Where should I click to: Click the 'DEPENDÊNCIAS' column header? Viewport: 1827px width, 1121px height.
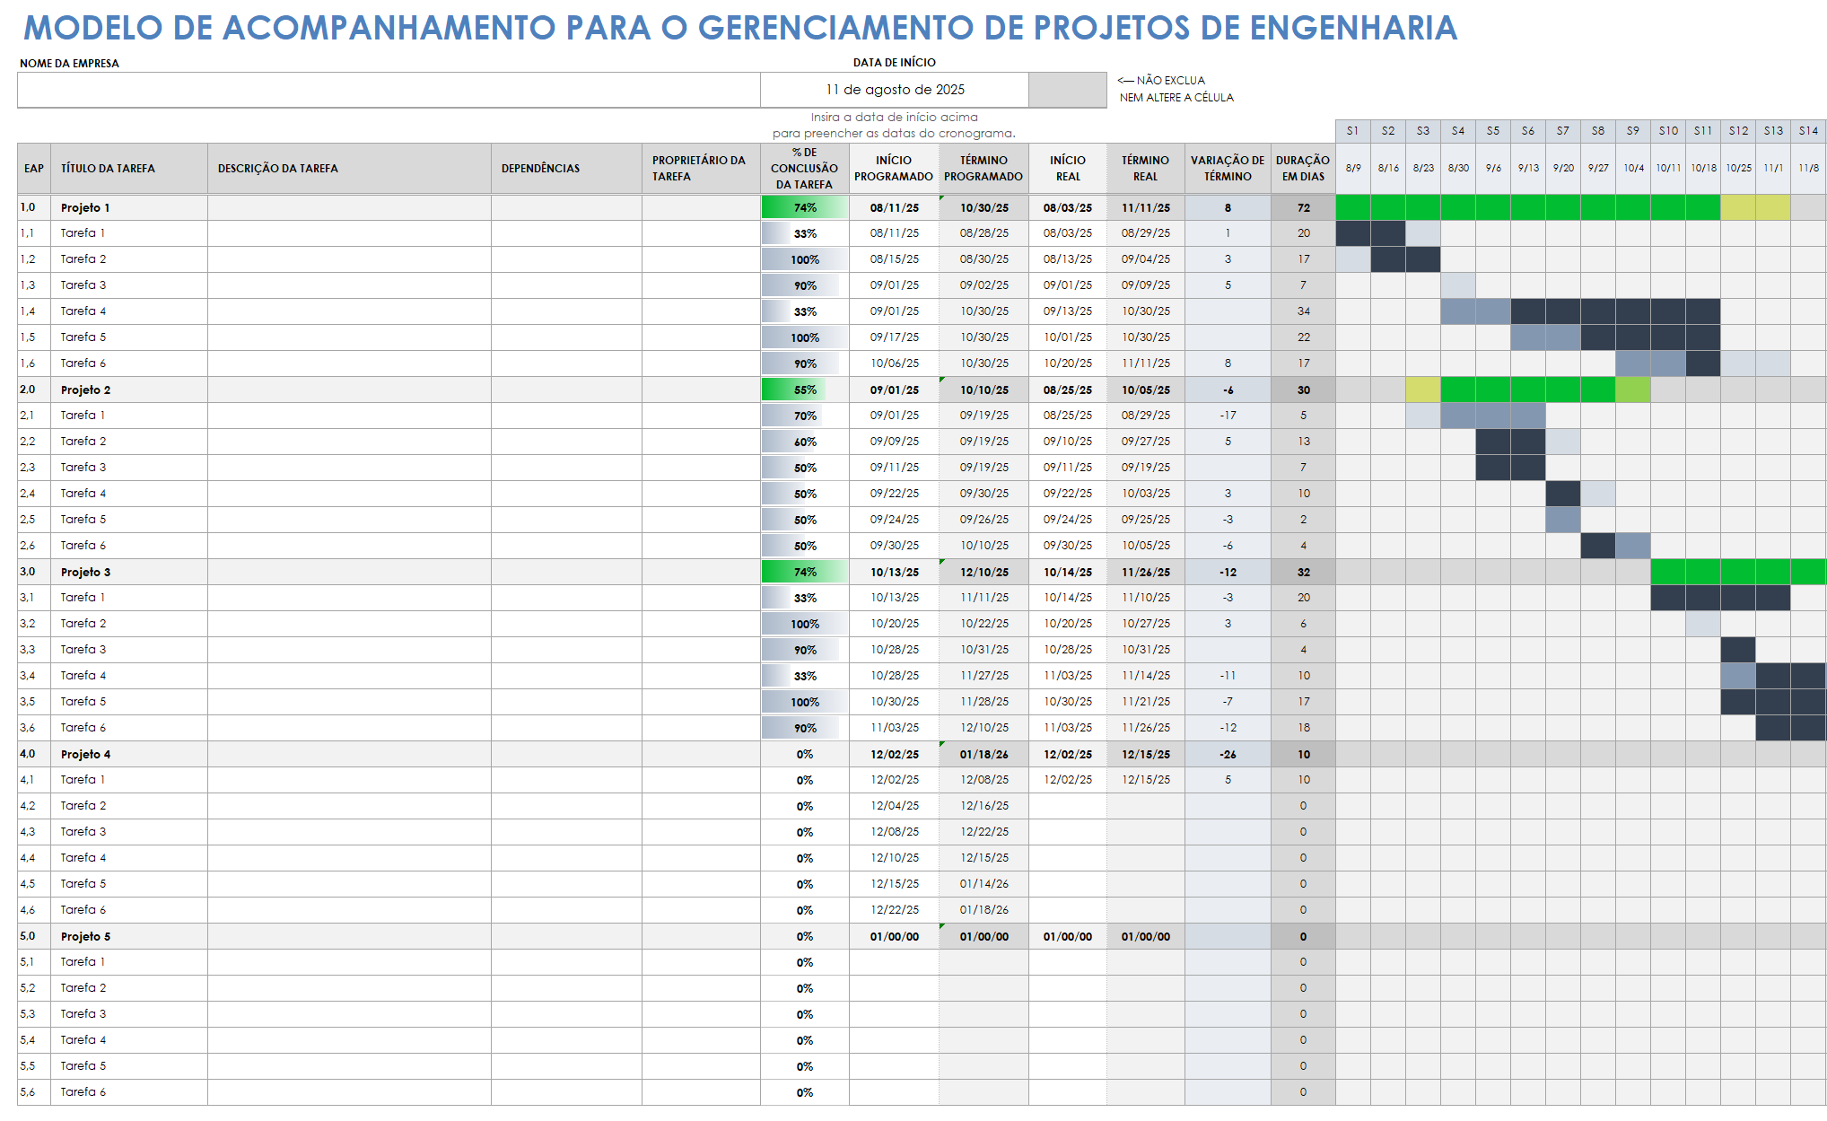(566, 169)
